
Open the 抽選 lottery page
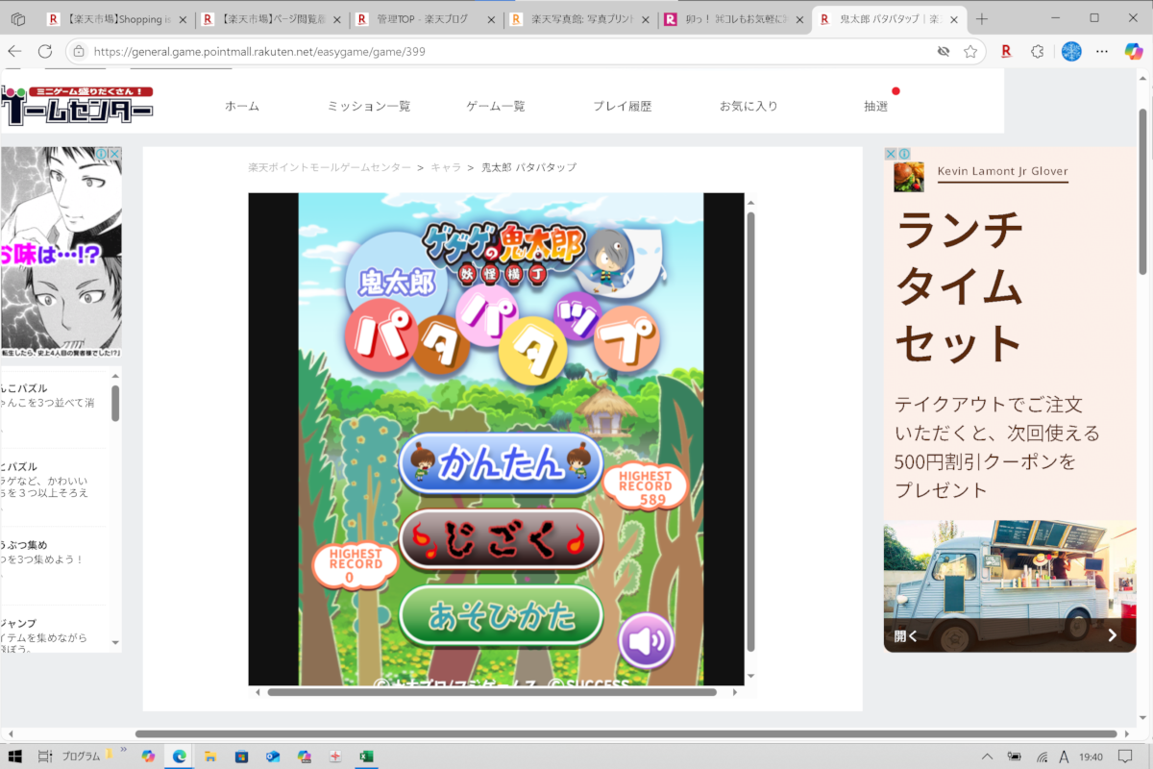coord(875,107)
